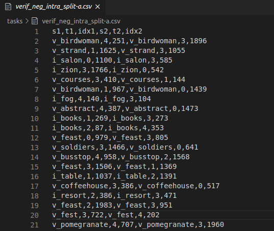The image size is (274, 231).
Task: Open the tasks breadcrumb folder
Action: tap(15, 21)
